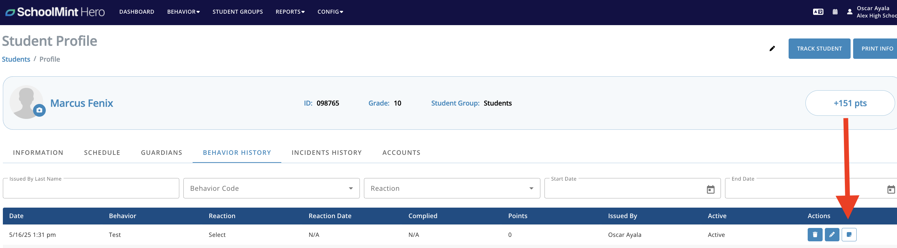Screen dimensions: 897x248
Task: Click the Student Group value Students
Action: pyautogui.click(x=497, y=103)
